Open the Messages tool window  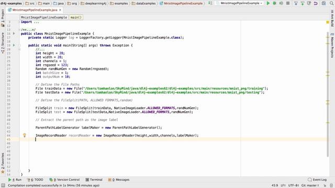[x=119, y=180]
